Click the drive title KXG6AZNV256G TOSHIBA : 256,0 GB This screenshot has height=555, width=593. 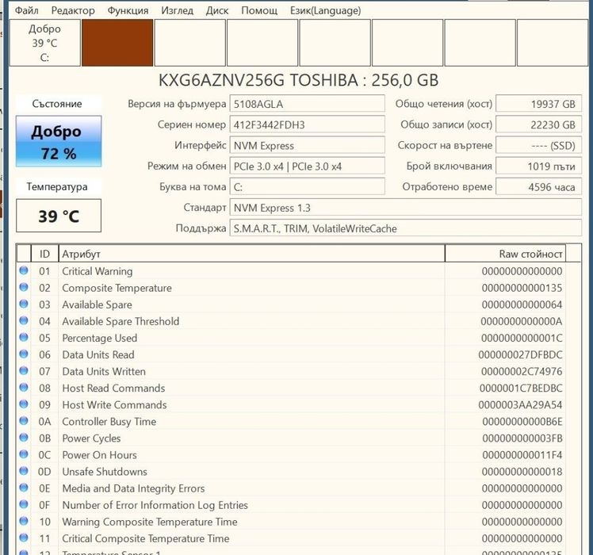point(298,80)
